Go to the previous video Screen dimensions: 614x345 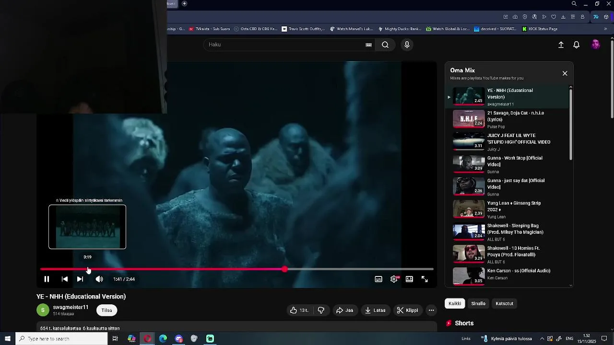click(65, 279)
